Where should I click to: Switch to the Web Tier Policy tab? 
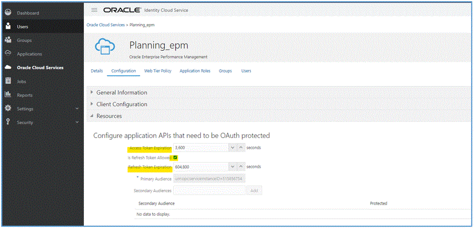tap(158, 71)
